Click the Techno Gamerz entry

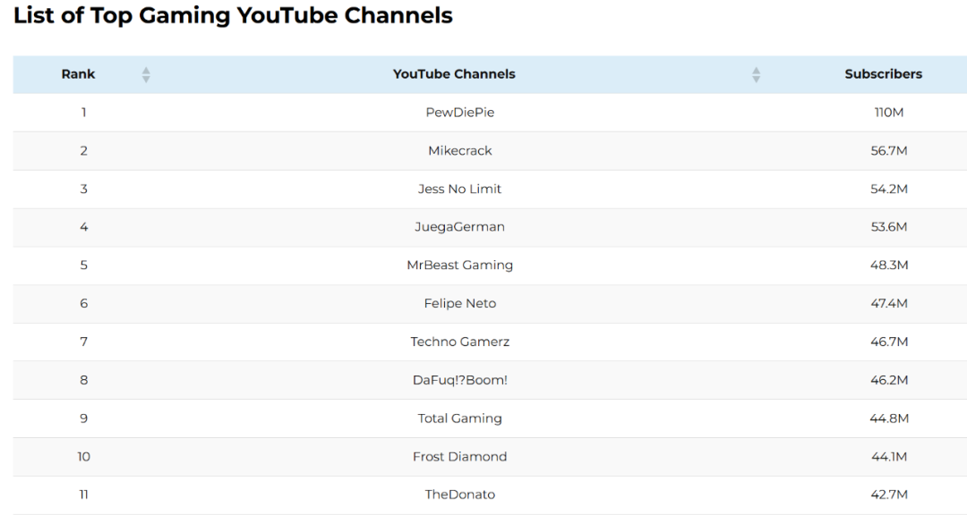[x=459, y=342]
